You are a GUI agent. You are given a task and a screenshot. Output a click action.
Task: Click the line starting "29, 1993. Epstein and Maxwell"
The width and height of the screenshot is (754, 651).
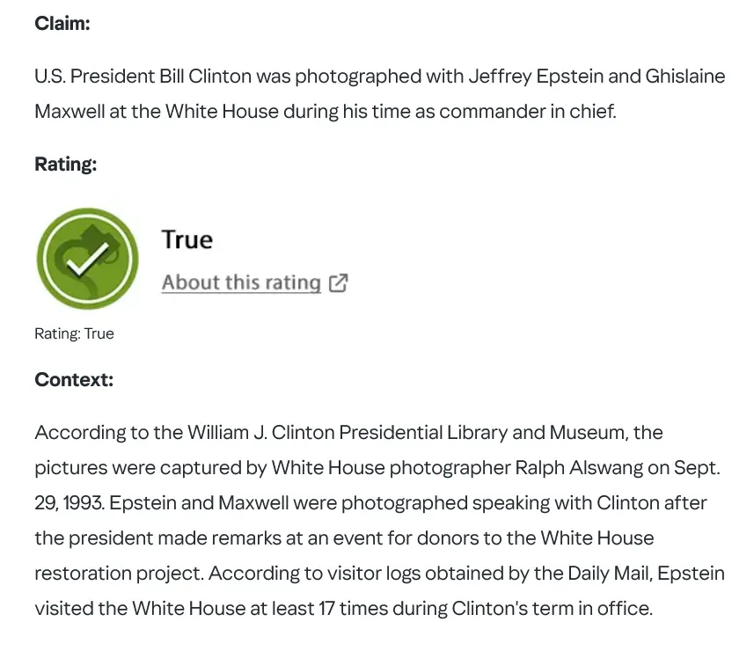pyautogui.click(x=370, y=503)
